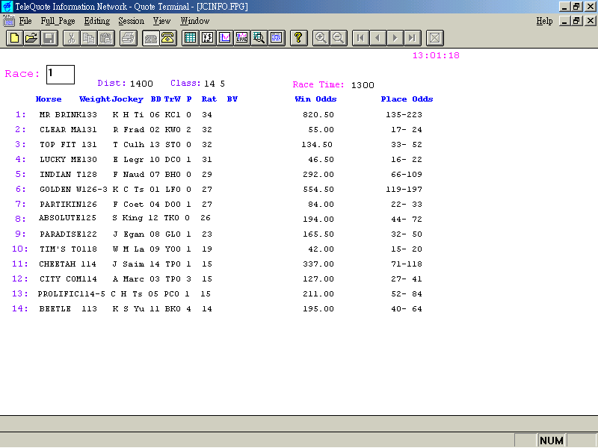This screenshot has width=598, height=448.
Task: Click the Horse column header
Action: coord(49,99)
